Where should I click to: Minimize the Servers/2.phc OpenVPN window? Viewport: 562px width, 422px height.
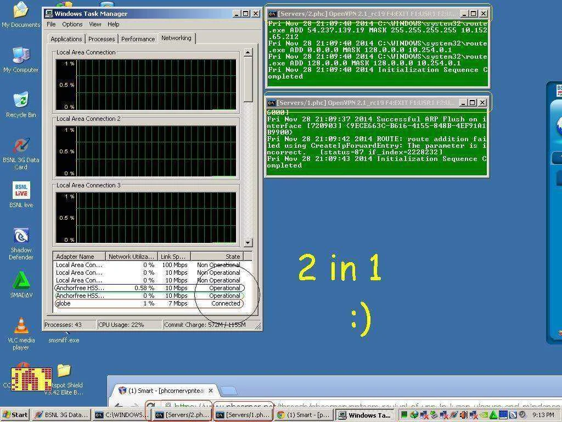(464, 14)
